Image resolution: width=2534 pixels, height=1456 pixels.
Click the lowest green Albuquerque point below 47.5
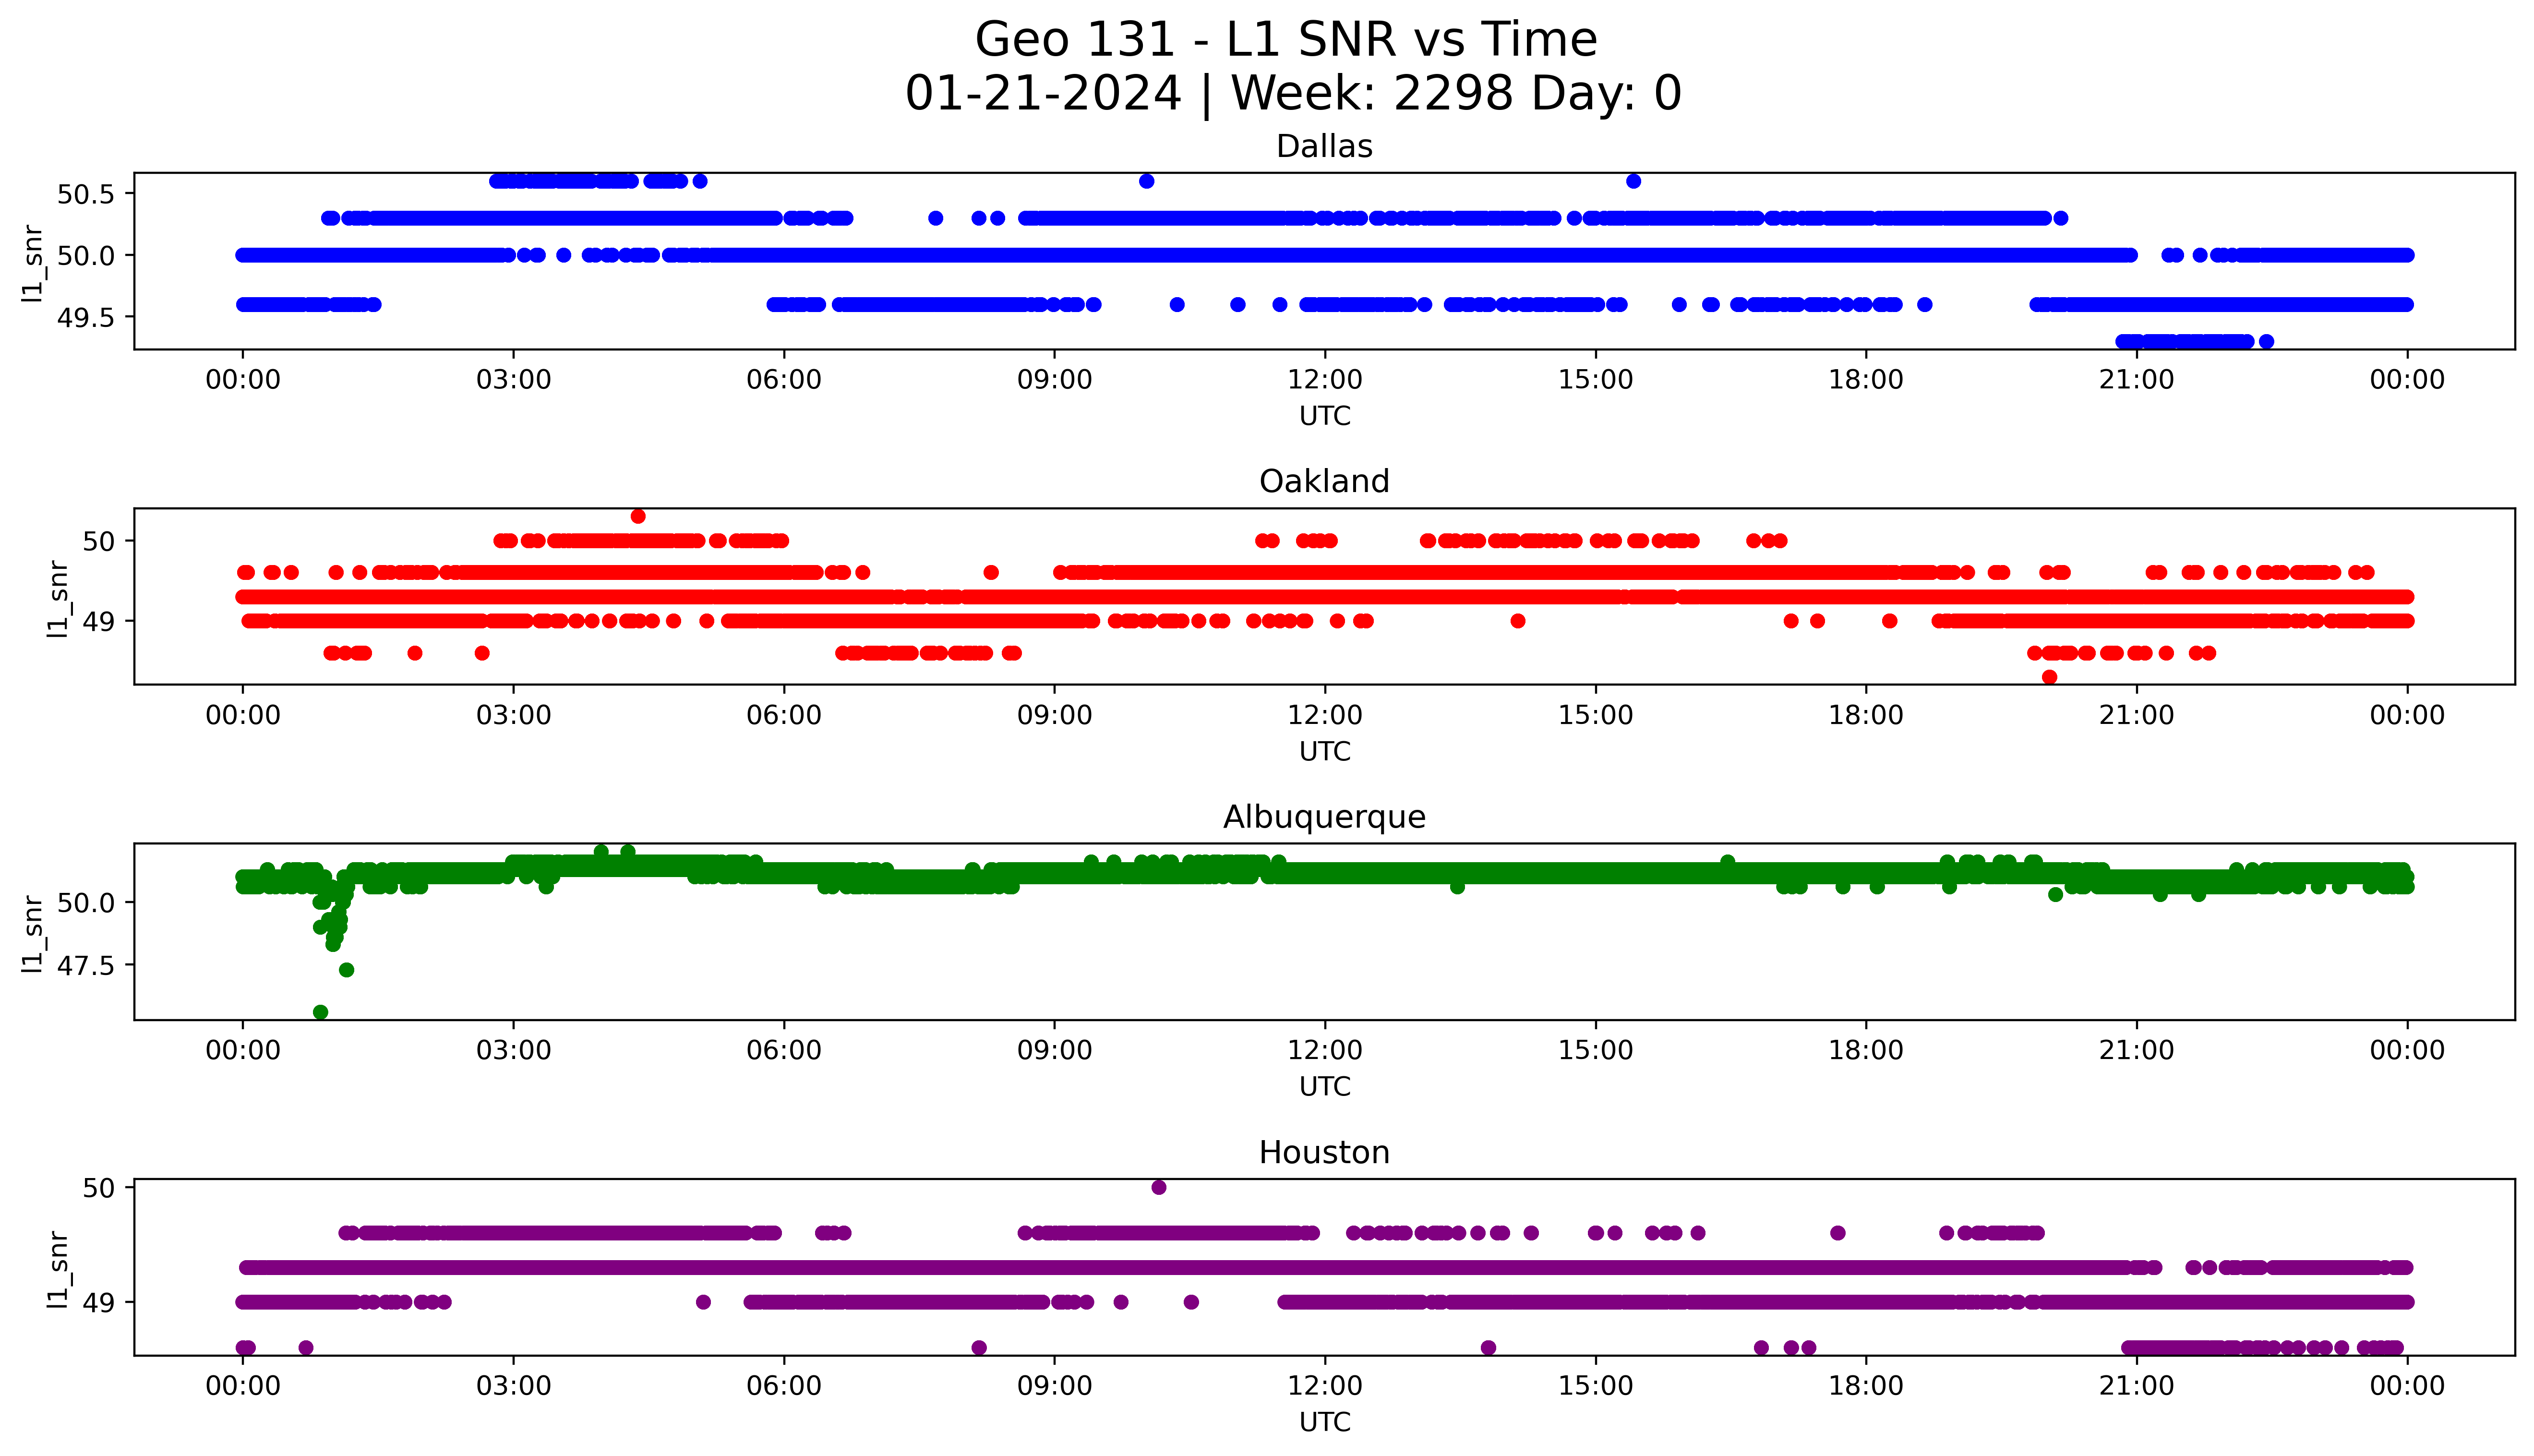(320, 1013)
